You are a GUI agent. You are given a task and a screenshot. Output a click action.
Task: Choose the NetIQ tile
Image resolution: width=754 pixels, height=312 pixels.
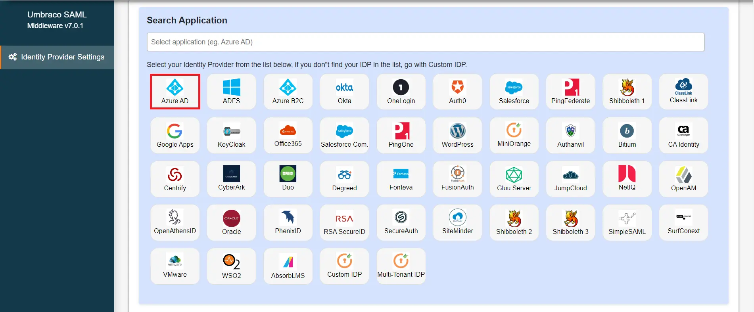pyautogui.click(x=627, y=179)
